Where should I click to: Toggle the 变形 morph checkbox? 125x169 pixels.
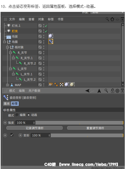[12, 135]
